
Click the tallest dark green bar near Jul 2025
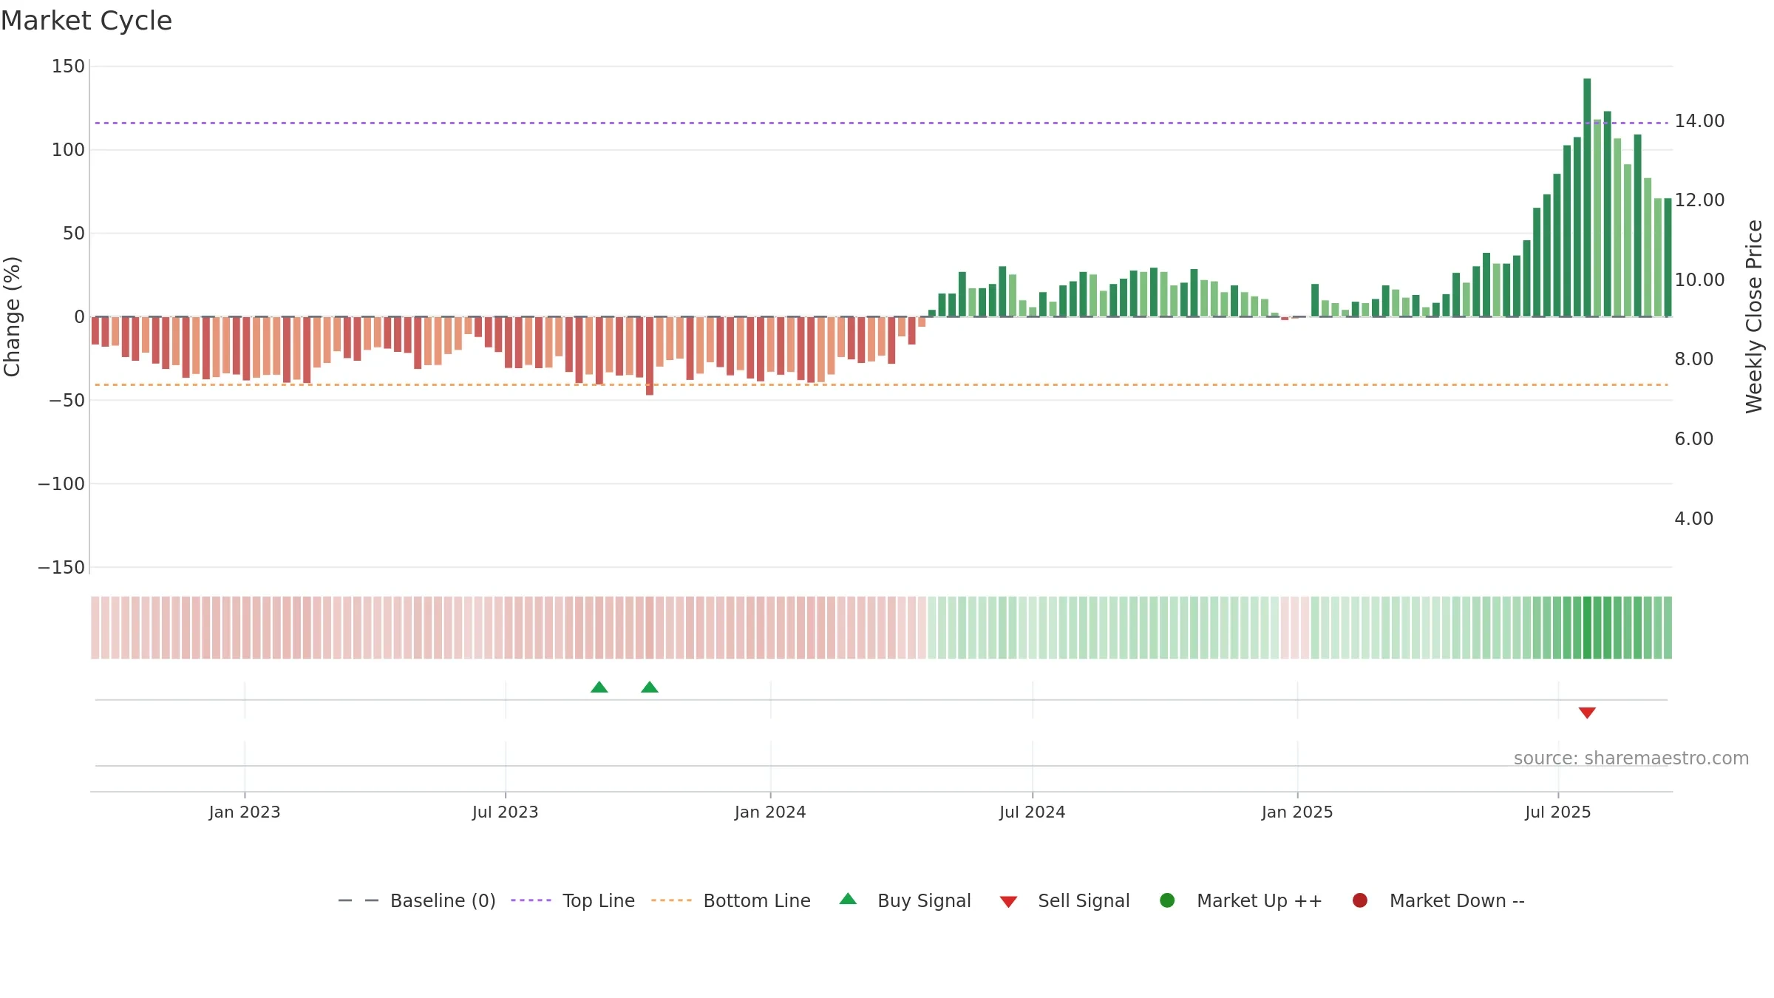click(1587, 197)
